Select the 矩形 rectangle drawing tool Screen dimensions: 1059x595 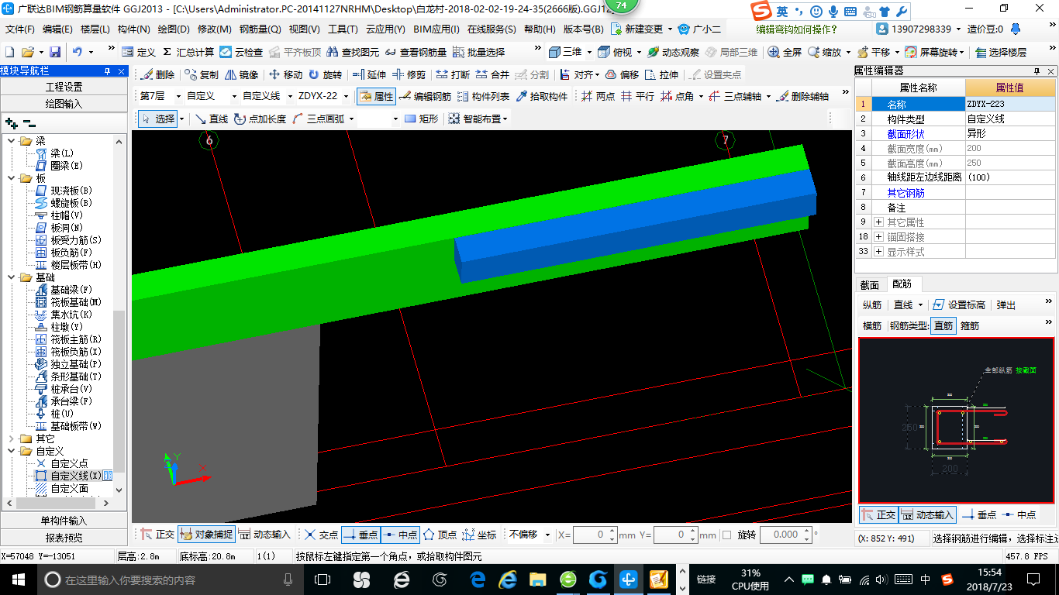click(x=421, y=119)
